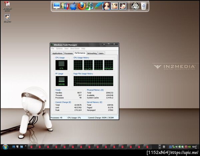This screenshot has width=200, height=156.
Task: Click Commit Charge Total value 1019676
Action: [78, 105]
